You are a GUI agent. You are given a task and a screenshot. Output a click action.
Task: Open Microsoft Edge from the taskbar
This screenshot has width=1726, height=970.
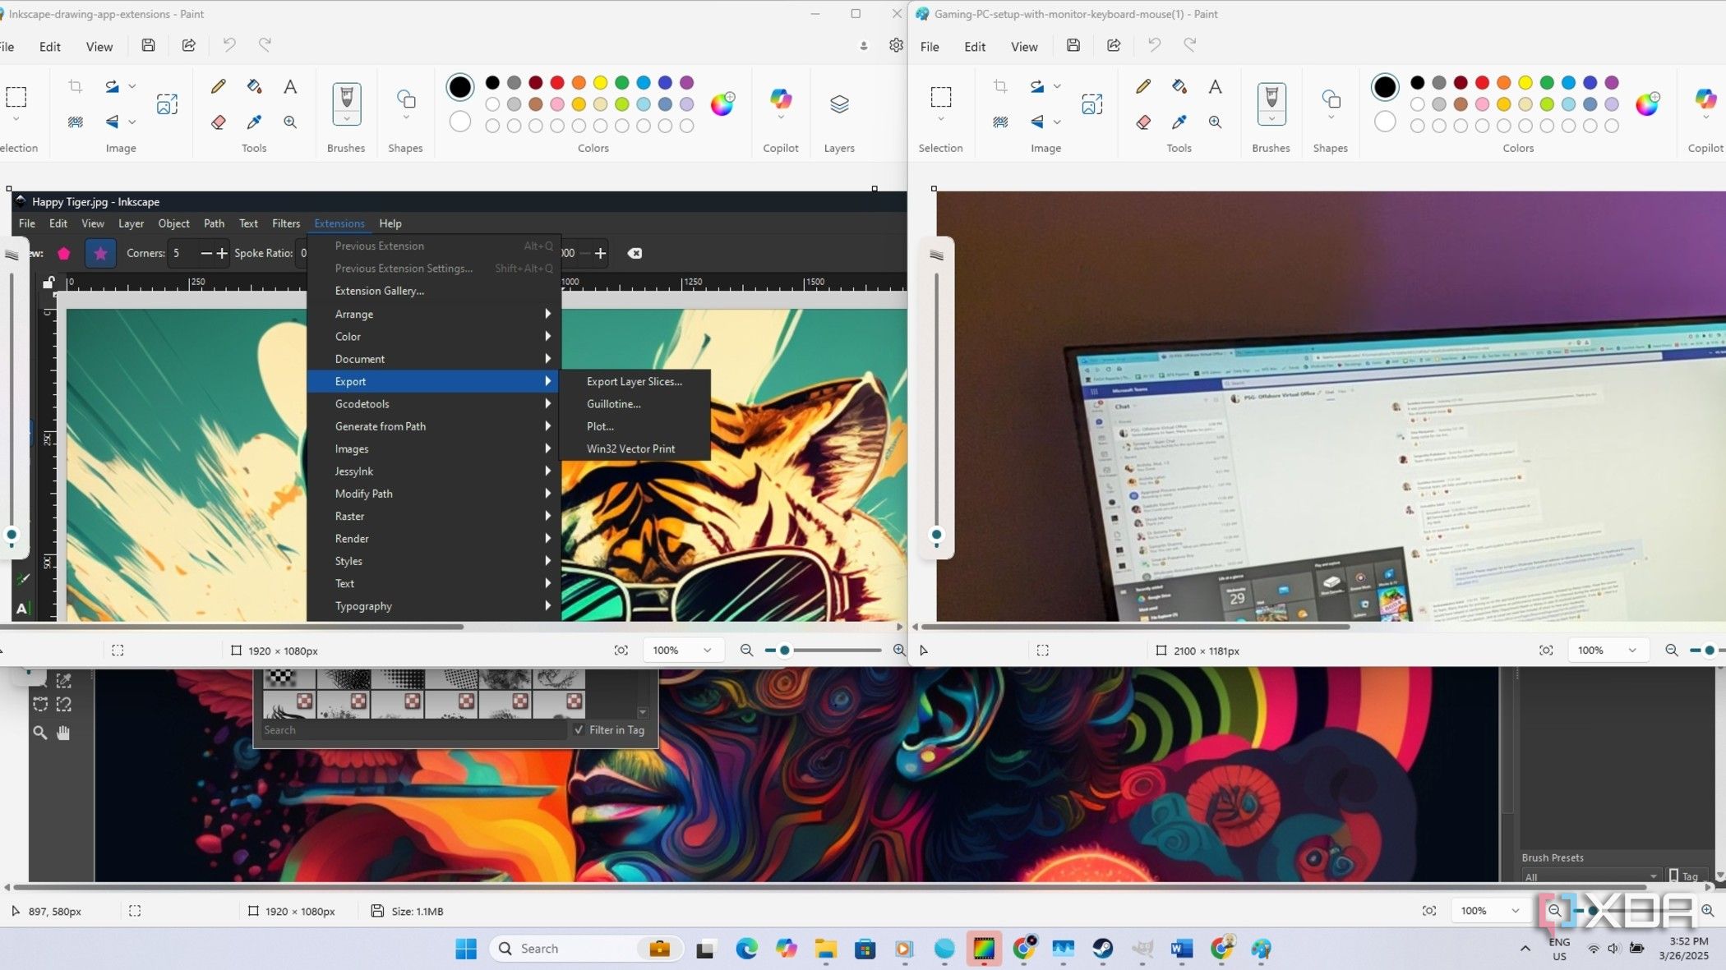point(746,949)
